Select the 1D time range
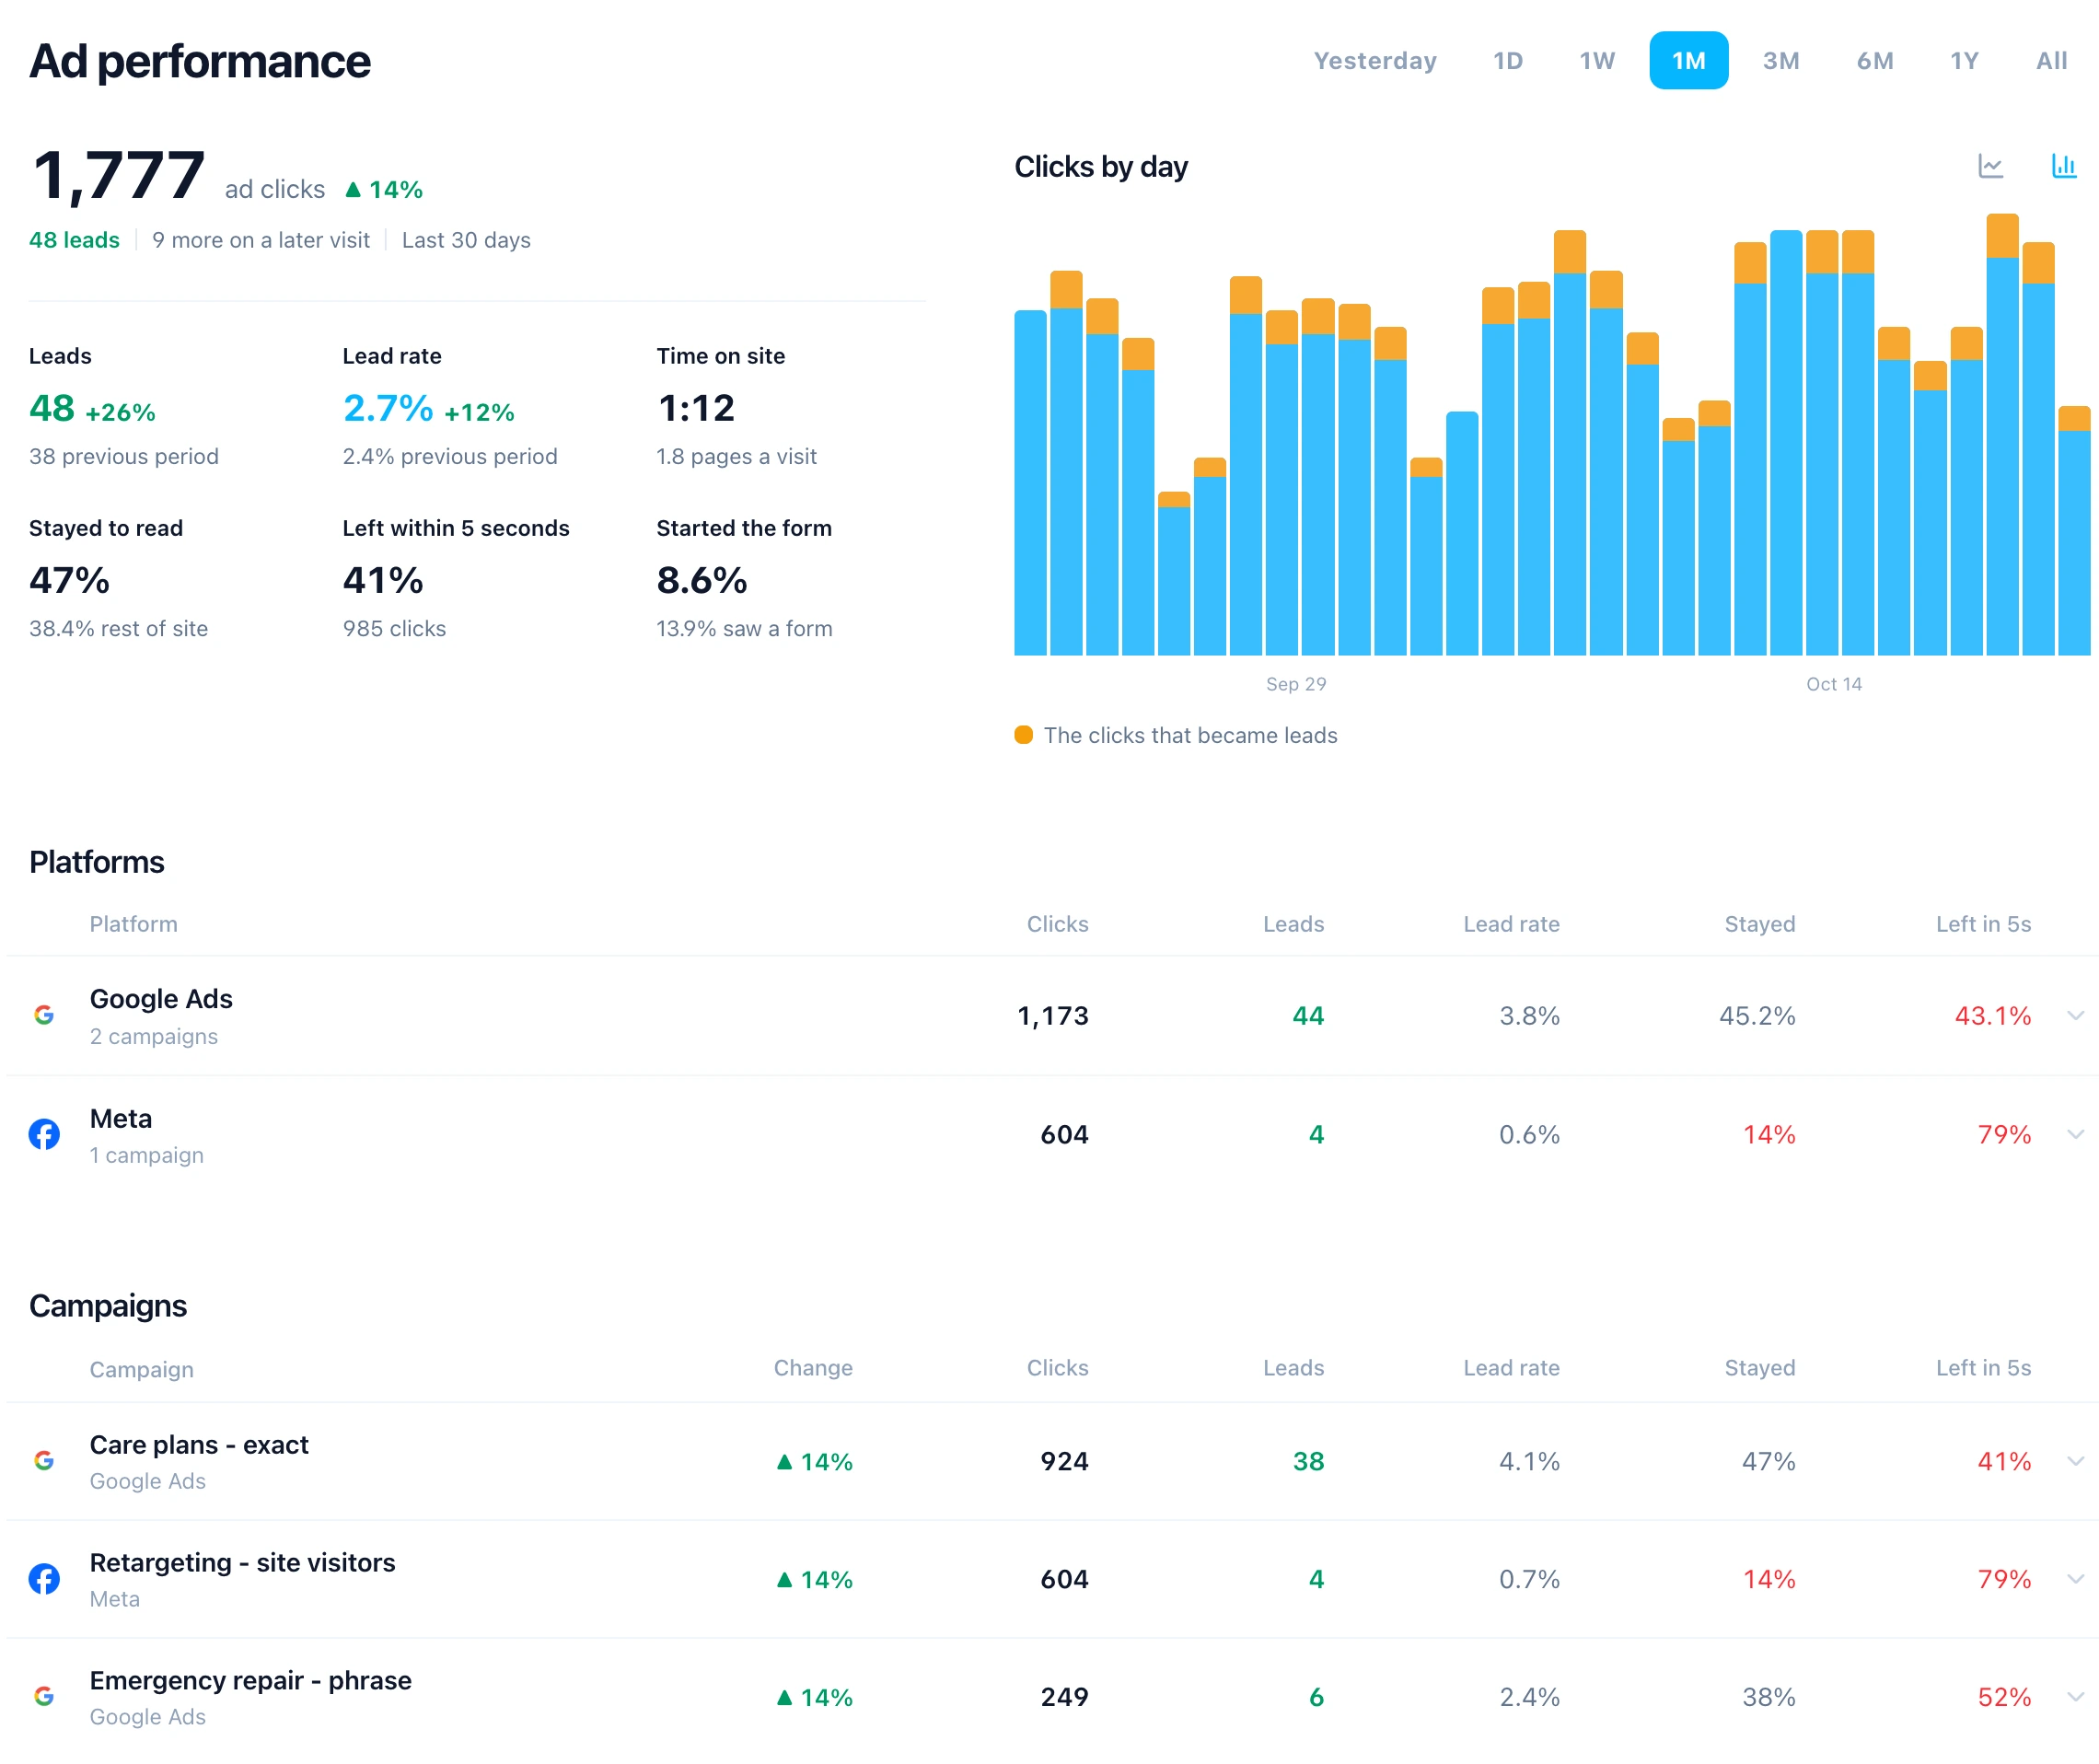Viewport: 2099px width, 1764px height. tap(1508, 61)
